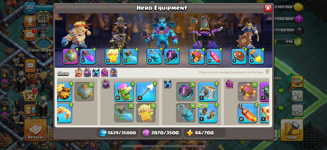Open the mail inbox with notification

(30, 35)
